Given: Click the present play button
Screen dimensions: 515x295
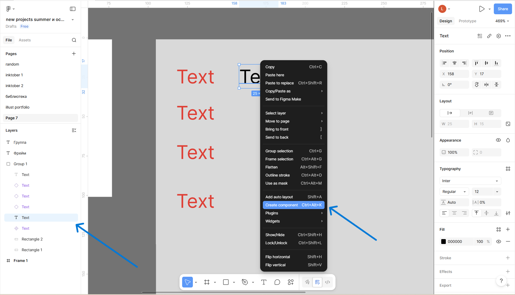Looking at the screenshot, I should 482,9.
